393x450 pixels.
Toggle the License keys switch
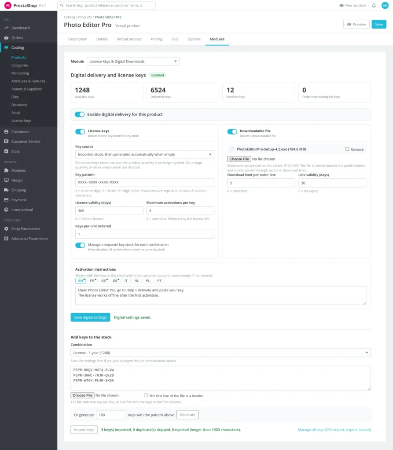(x=80, y=132)
